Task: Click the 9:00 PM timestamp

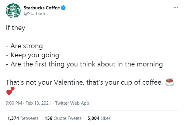Action: (14, 103)
